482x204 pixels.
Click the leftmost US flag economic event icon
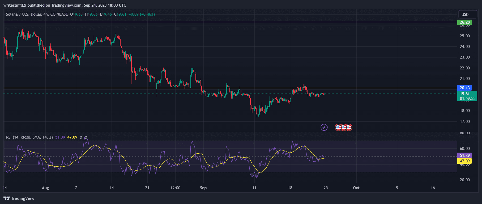point(338,127)
